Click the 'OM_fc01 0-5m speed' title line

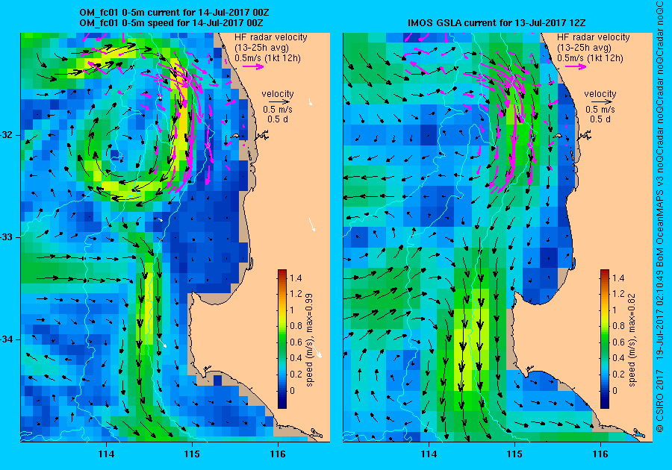172,22
